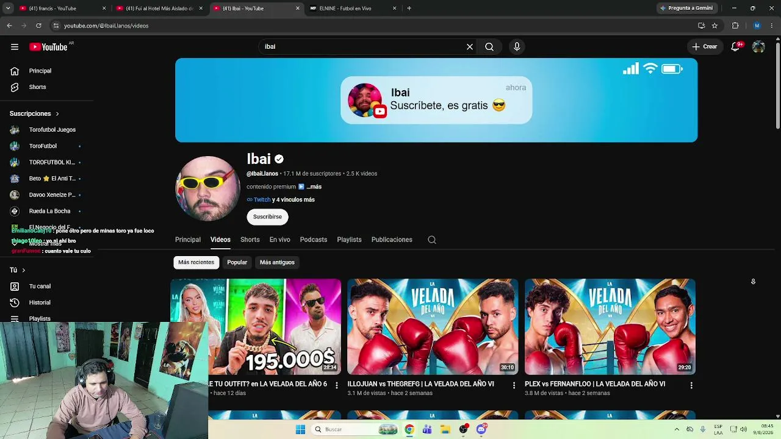Open Discord from the taskbar
The height and width of the screenshot is (439, 781).
pos(481,429)
